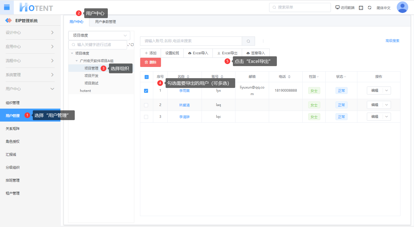Open the user avatar menu
The image size is (414, 227).
tap(402, 7)
